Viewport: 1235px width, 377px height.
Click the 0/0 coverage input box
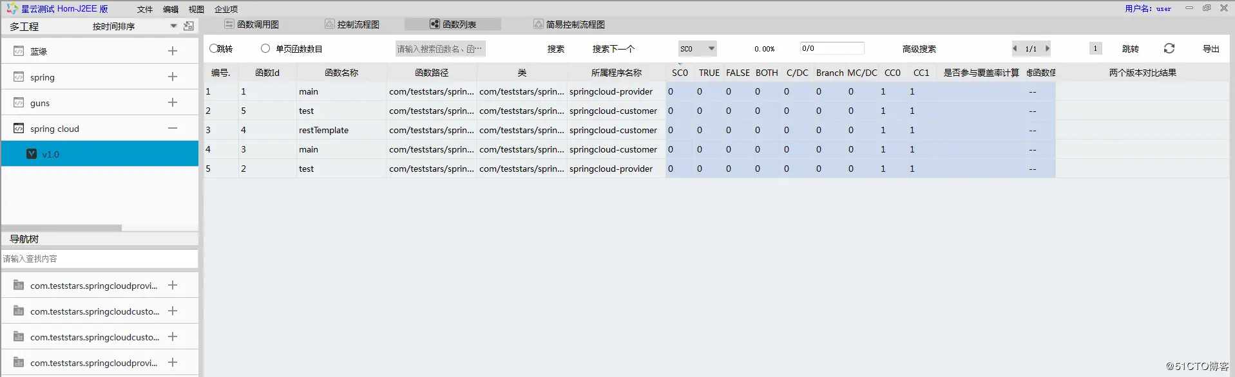click(x=832, y=48)
